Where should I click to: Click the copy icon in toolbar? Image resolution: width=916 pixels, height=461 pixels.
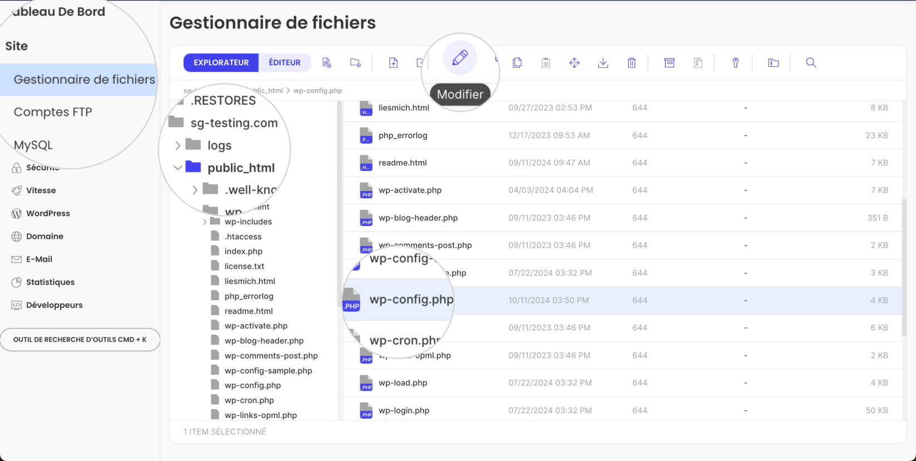pos(517,63)
